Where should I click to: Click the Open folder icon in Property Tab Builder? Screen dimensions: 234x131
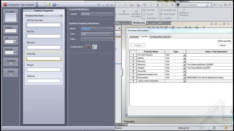pyautogui.click(x=49, y=5)
